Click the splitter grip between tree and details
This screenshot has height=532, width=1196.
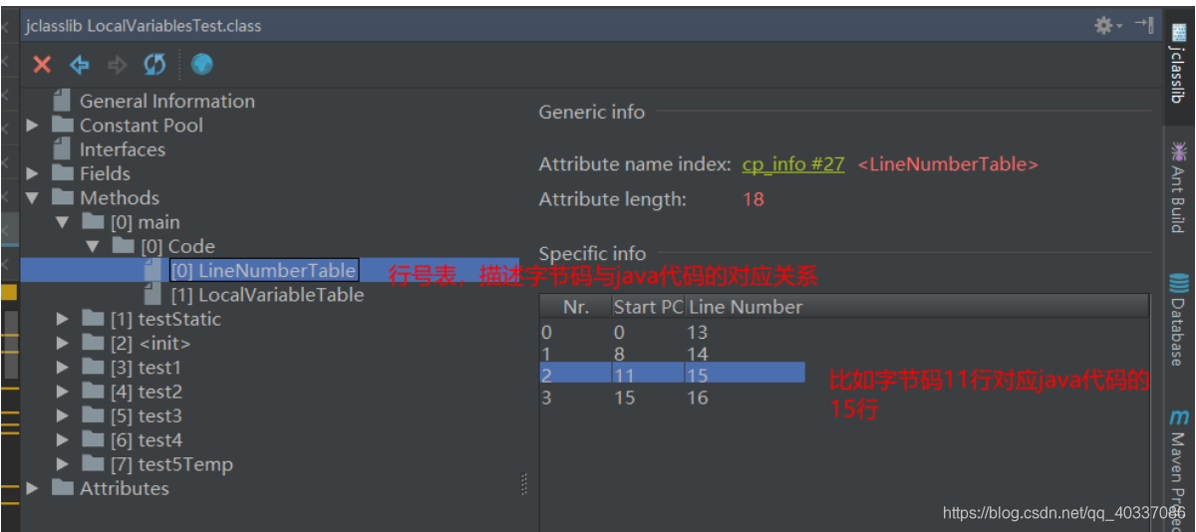[x=525, y=484]
